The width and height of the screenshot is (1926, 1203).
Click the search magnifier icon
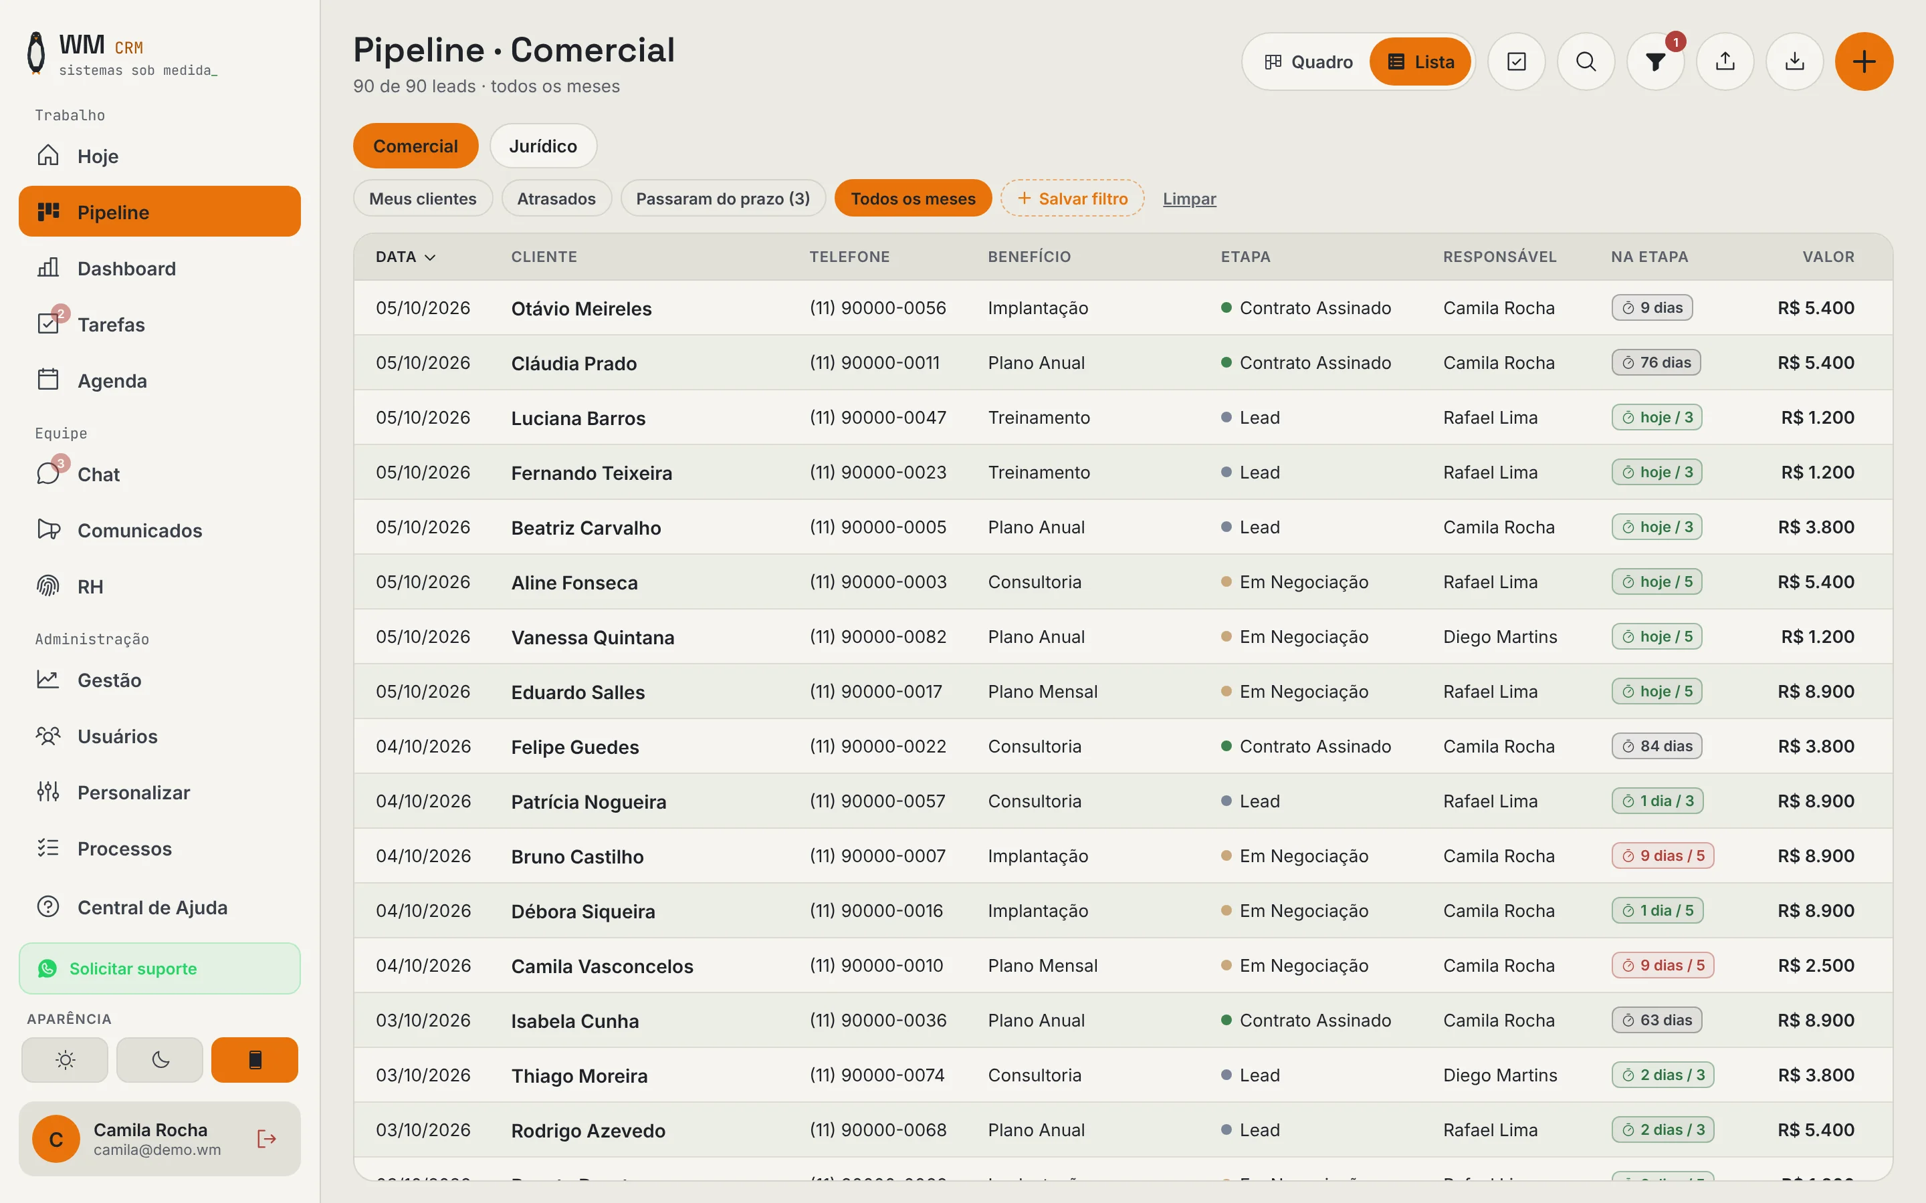pos(1586,61)
